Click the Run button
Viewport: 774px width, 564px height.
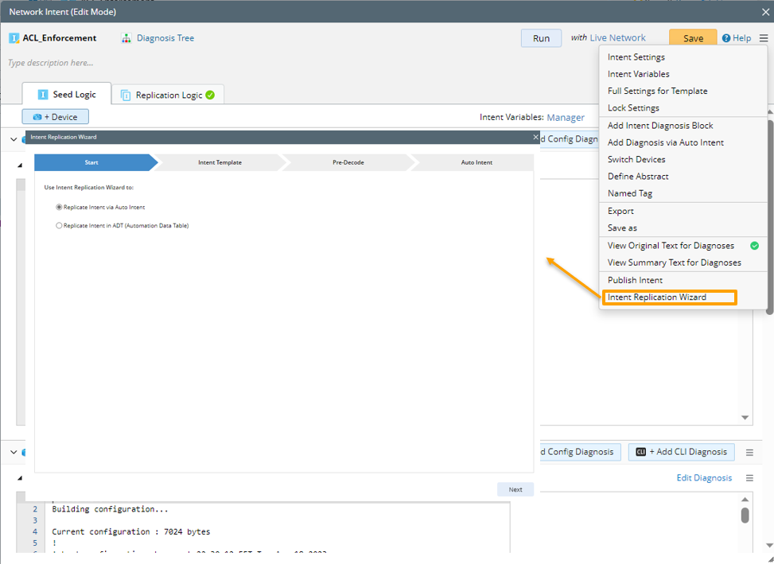coord(541,38)
